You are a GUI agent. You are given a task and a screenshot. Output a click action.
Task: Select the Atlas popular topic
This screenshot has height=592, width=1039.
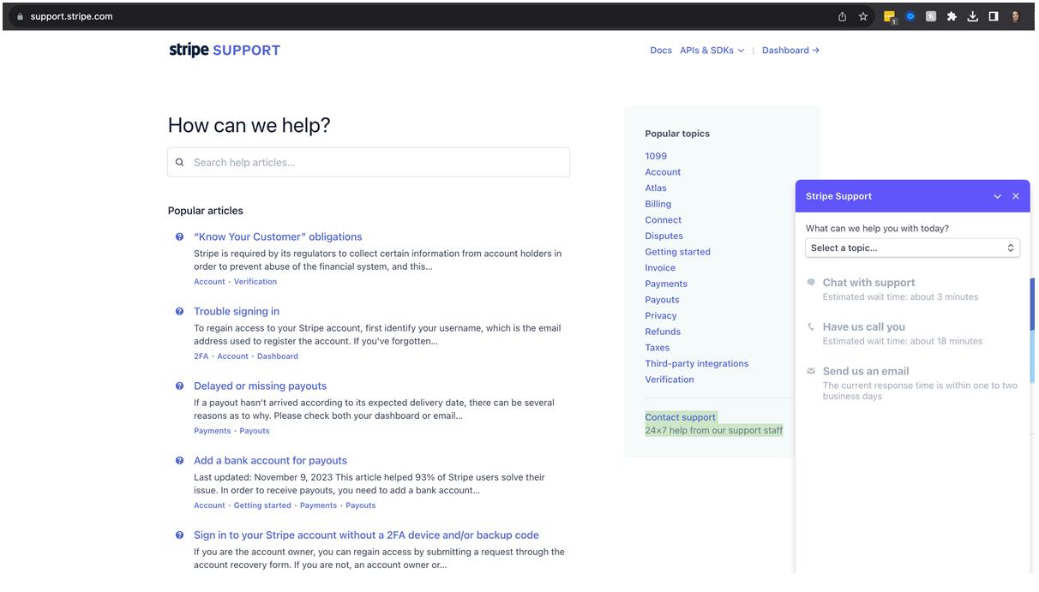[656, 188]
